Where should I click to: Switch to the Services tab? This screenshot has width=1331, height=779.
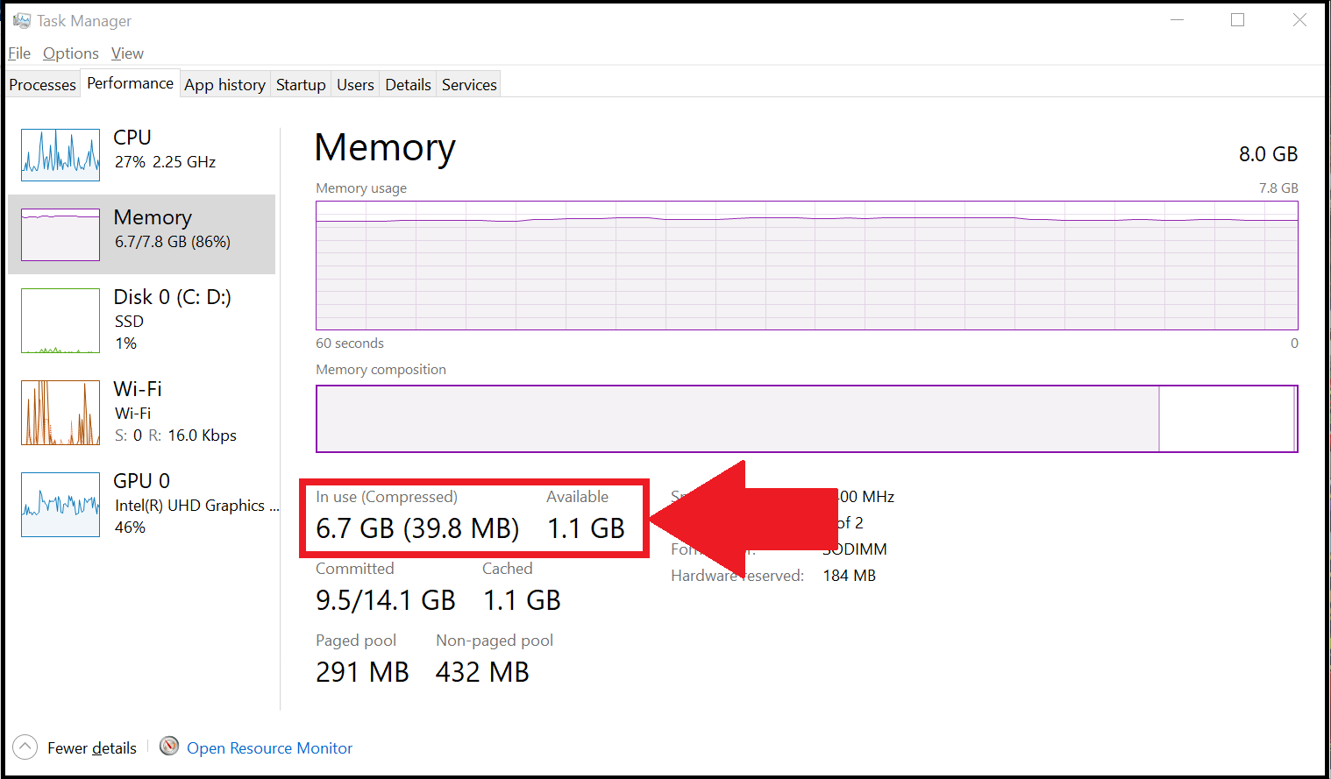(469, 84)
